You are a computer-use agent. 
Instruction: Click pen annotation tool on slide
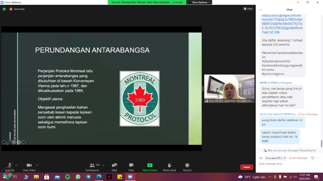pyautogui.click(x=9, y=142)
